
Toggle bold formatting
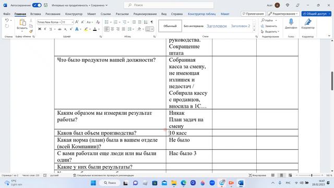(40, 29)
